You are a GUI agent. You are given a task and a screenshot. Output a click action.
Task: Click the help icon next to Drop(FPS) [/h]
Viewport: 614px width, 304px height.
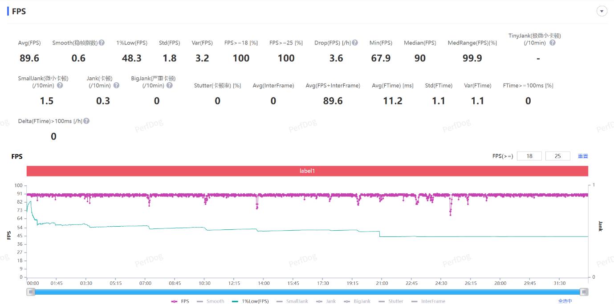click(x=355, y=43)
